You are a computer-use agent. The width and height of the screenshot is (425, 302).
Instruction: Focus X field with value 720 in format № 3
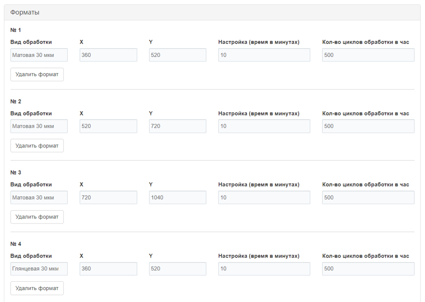click(x=108, y=197)
